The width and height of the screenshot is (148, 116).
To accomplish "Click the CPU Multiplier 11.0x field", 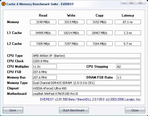I will point(45,67).
